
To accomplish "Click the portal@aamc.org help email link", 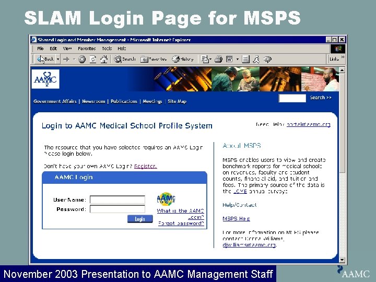I will click(x=309, y=124).
